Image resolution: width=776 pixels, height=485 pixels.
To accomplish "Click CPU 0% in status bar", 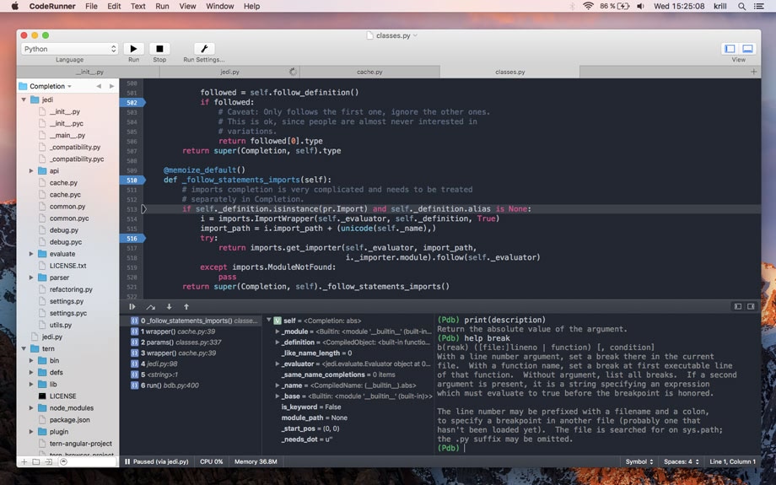I will click(x=212, y=461).
